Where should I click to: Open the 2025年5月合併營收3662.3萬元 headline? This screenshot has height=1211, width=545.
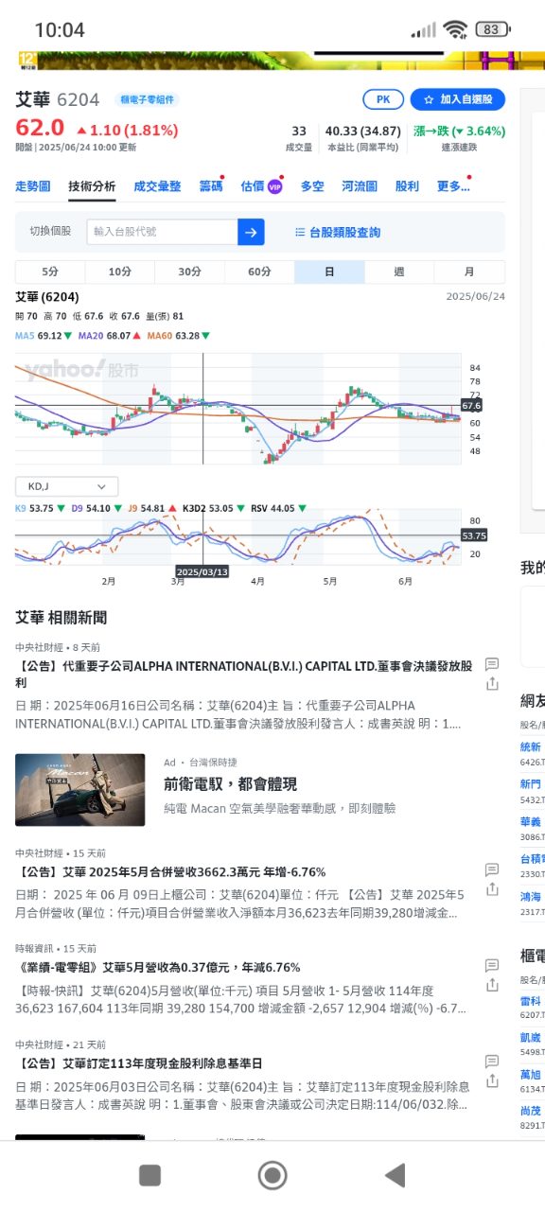tap(170, 872)
